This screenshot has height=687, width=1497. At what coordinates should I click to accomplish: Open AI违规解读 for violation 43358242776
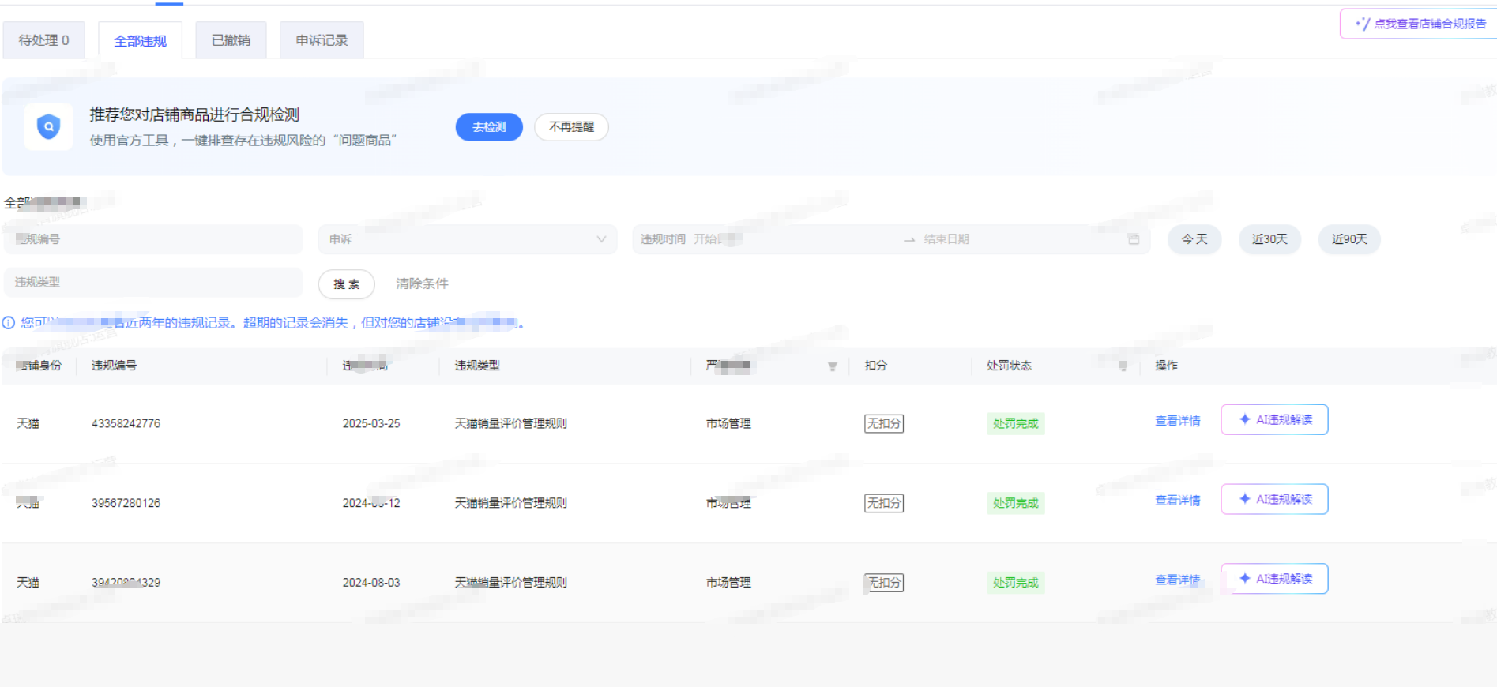1274,419
